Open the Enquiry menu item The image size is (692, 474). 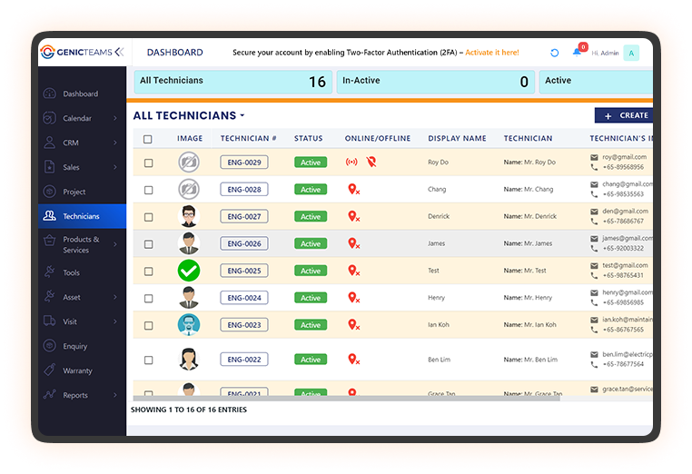tap(74, 346)
